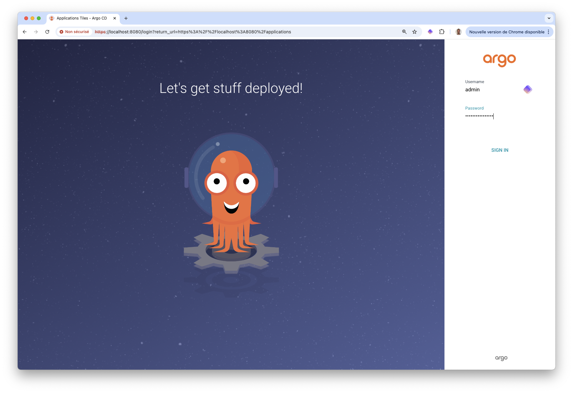Expand the tab search dropdown arrow
The width and height of the screenshot is (573, 393).
[x=549, y=18]
